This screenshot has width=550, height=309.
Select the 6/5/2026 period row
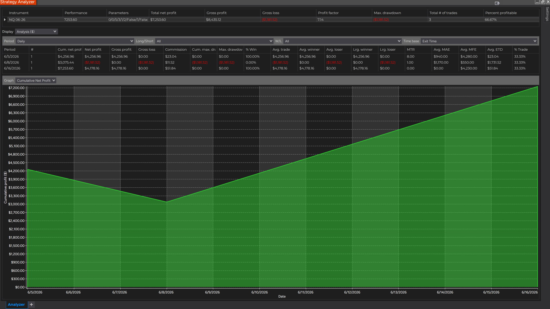point(270,57)
